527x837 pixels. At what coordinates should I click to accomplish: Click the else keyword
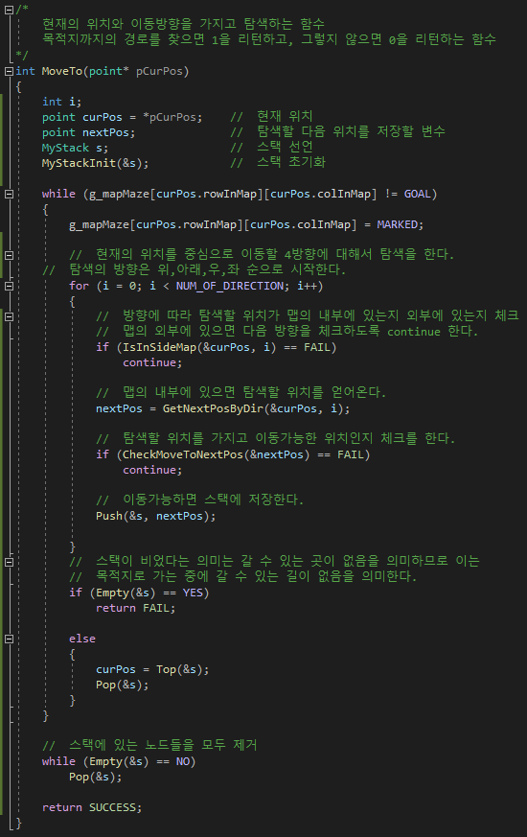coord(82,639)
